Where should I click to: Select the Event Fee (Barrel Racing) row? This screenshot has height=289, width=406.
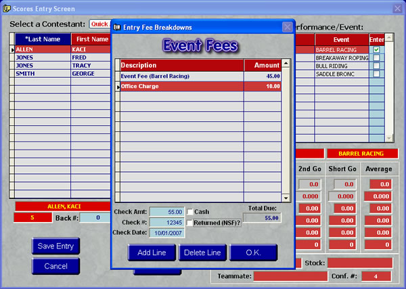(181, 76)
